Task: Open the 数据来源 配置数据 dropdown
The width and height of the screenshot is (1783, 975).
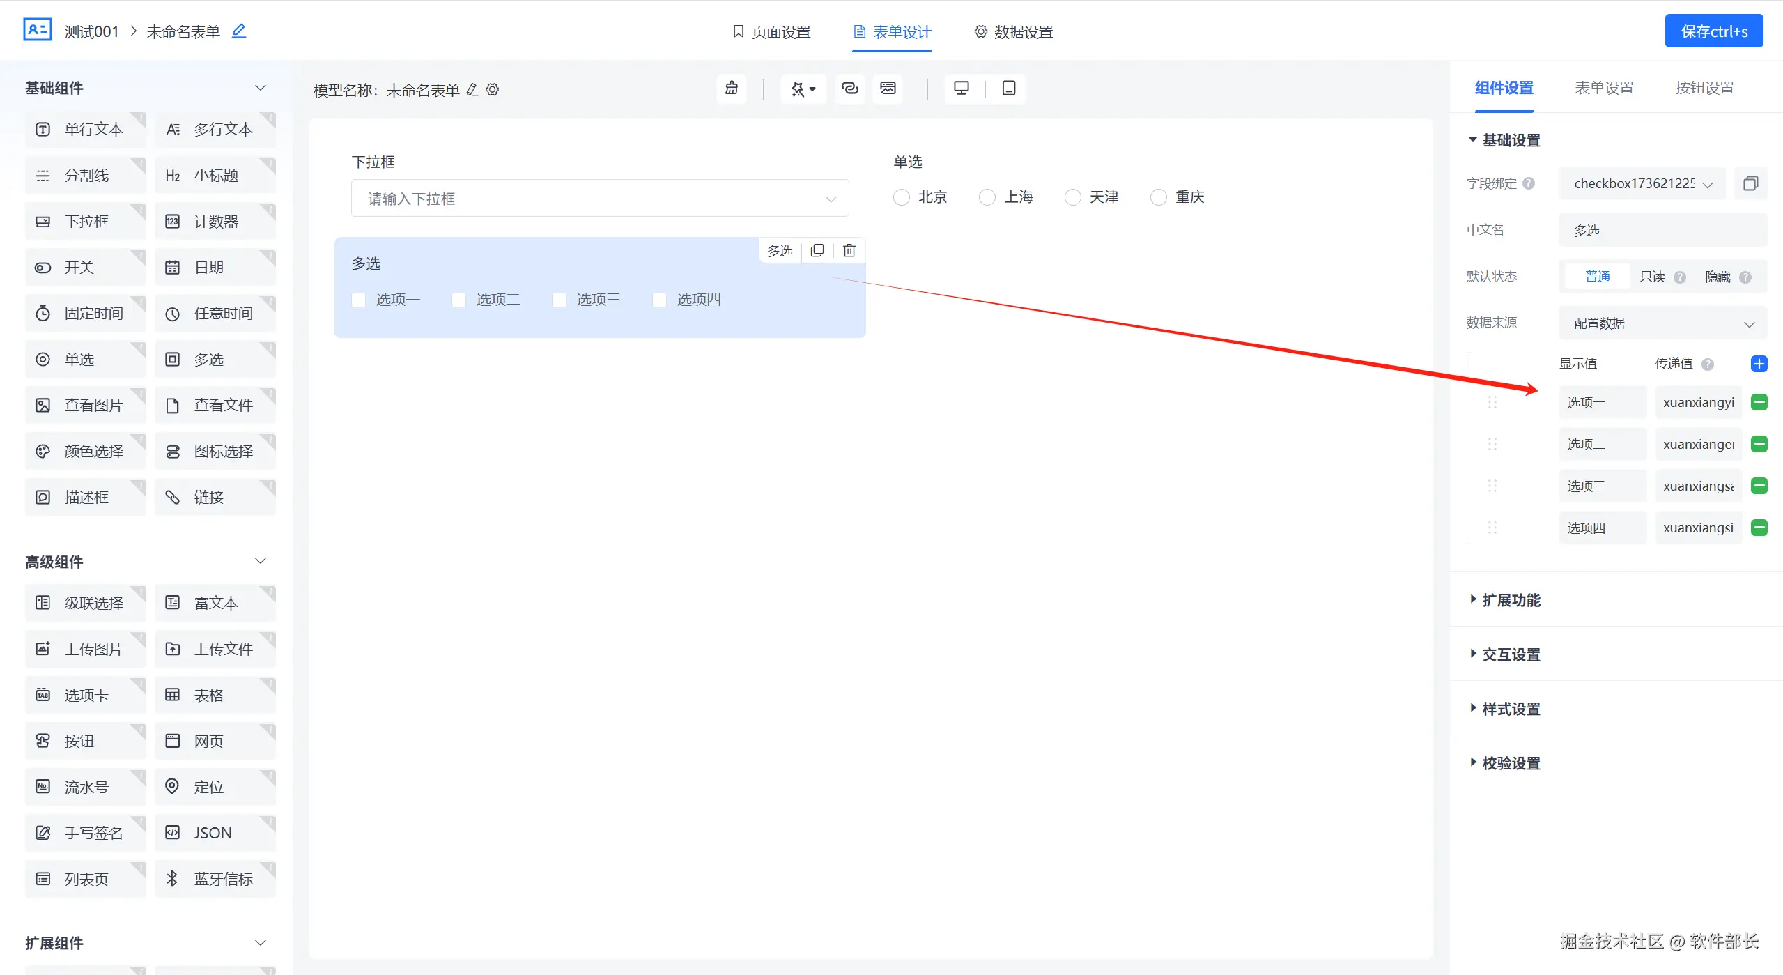Action: (x=1662, y=323)
